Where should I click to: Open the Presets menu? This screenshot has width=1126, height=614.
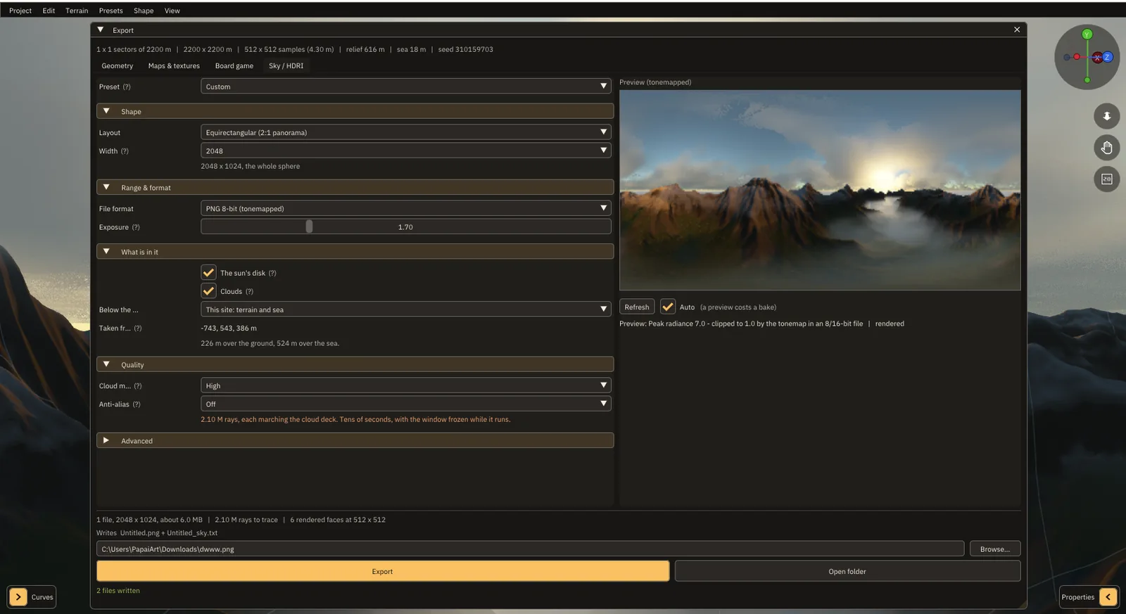110,11
